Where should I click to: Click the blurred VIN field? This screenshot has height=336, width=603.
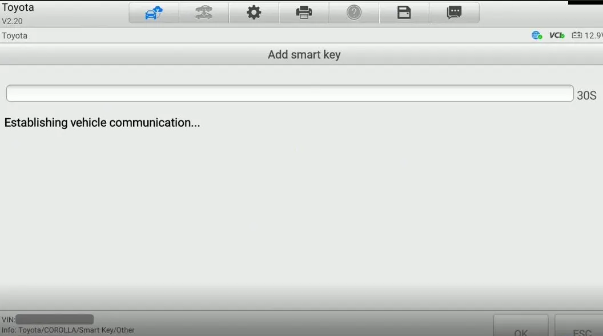point(54,319)
